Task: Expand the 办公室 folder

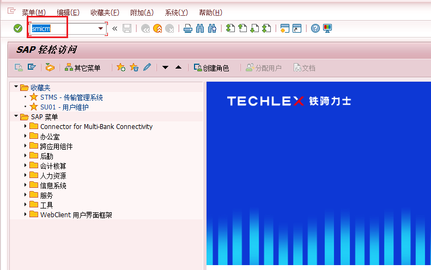Action: (25, 136)
